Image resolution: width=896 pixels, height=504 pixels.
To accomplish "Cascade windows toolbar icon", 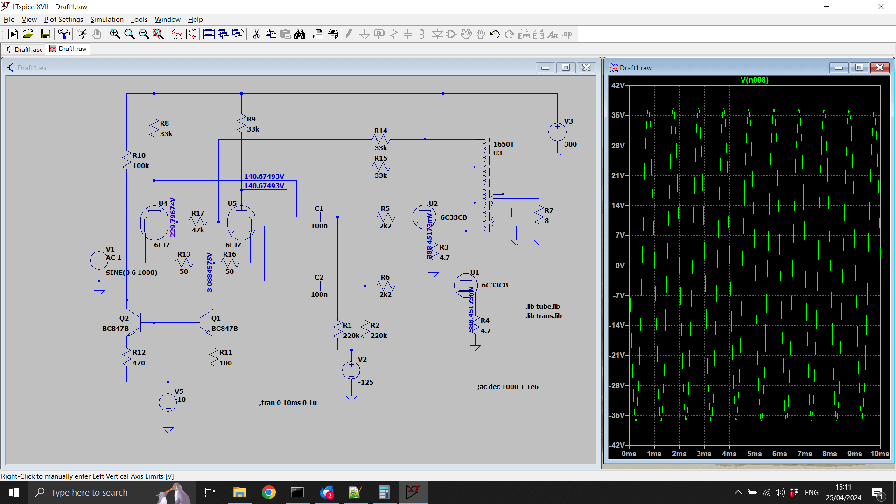I will pos(224,34).
